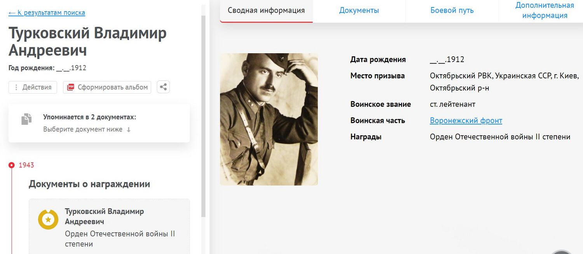Select the Сводная информация tab
Image resolution: width=583 pixels, height=254 pixels.
[x=266, y=11]
